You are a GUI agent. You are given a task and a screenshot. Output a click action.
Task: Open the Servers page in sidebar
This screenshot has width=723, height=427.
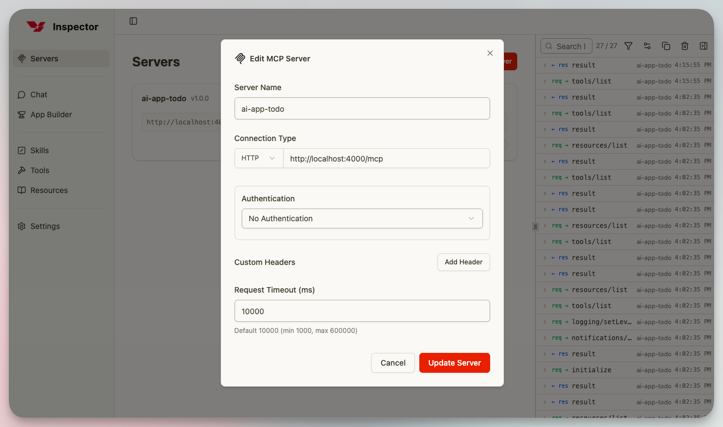tap(61, 59)
